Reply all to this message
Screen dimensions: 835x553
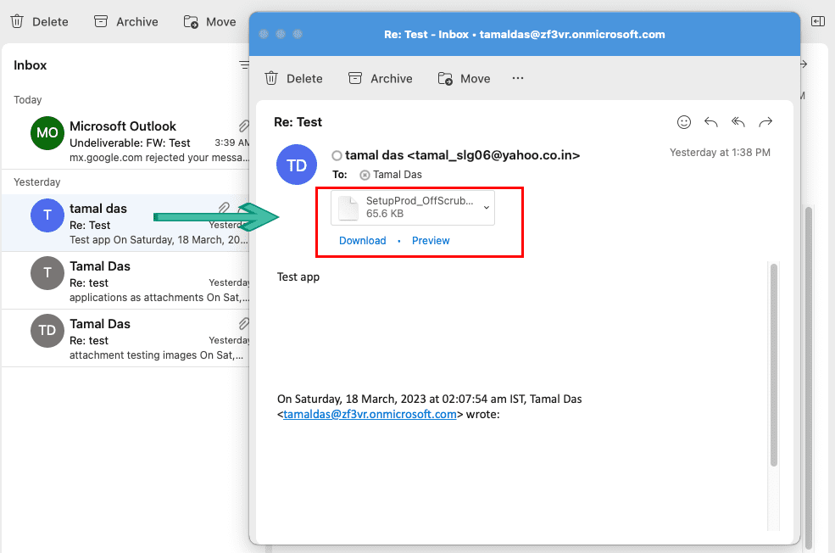click(x=738, y=122)
